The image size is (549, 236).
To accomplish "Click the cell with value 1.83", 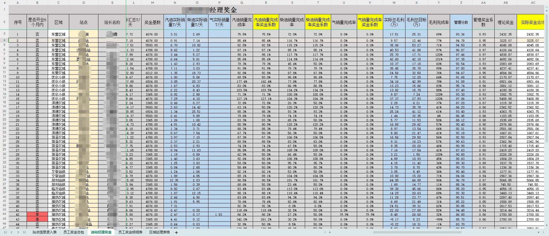I will (219, 214).
